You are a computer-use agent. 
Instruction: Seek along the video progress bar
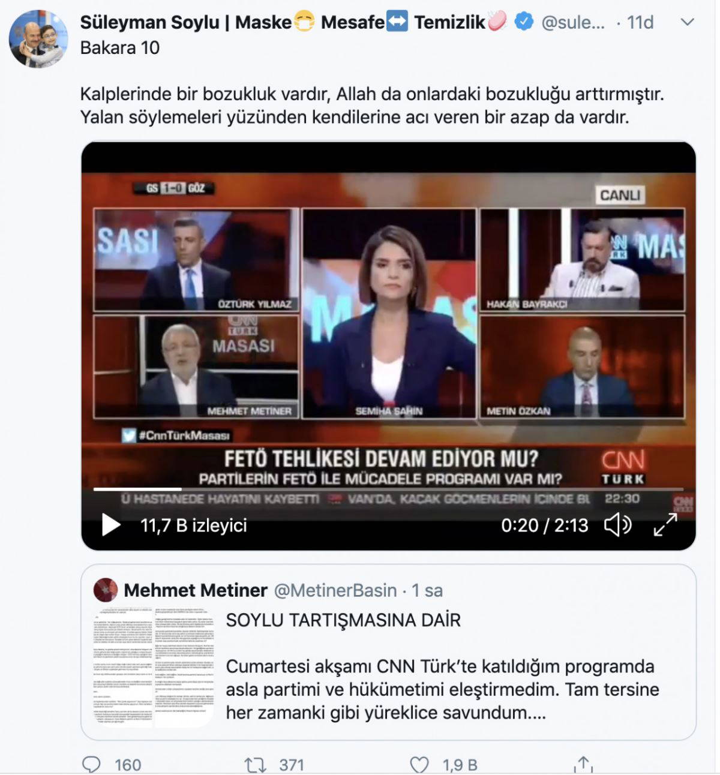388,489
